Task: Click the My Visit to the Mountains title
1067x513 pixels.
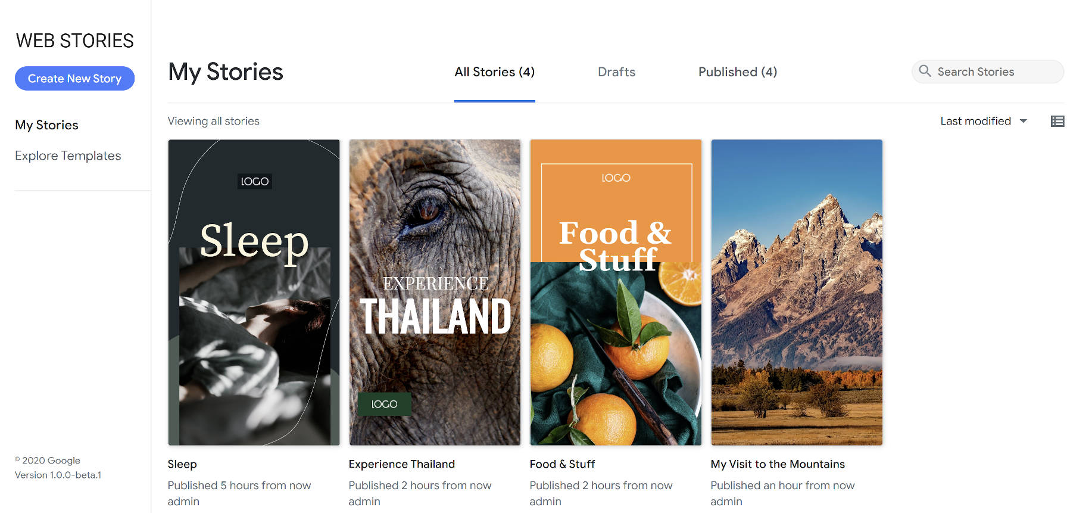Action: [777, 464]
